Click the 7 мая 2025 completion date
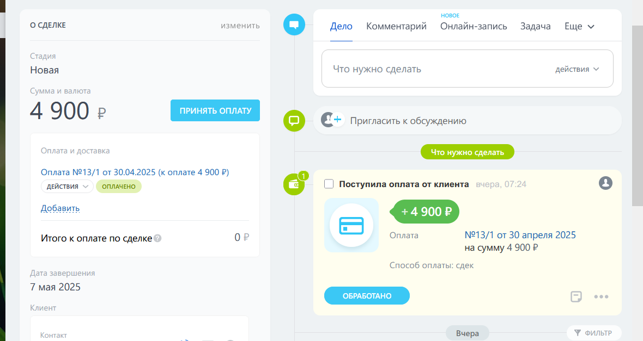The image size is (643, 341). click(x=56, y=287)
